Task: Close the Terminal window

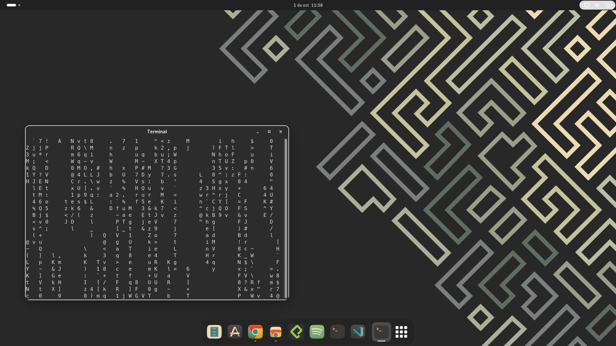Action: point(281,132)
